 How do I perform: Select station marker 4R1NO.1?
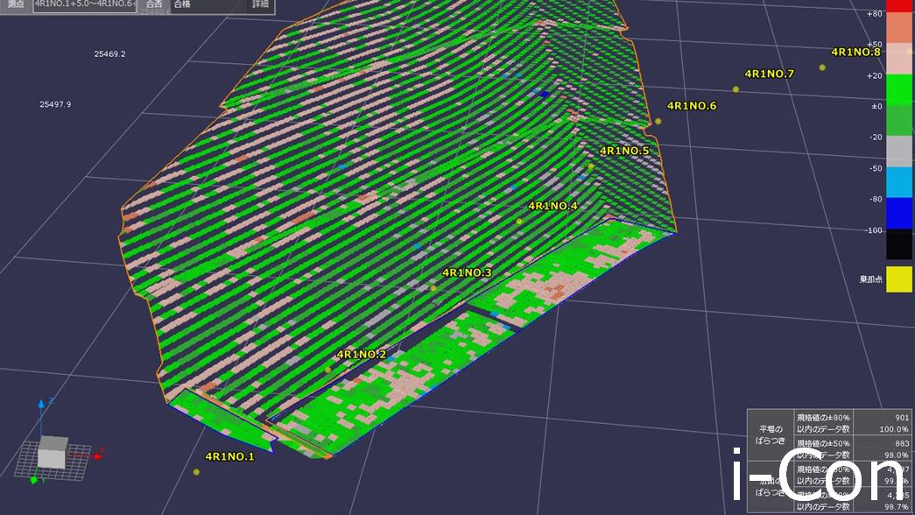(196, 472)
